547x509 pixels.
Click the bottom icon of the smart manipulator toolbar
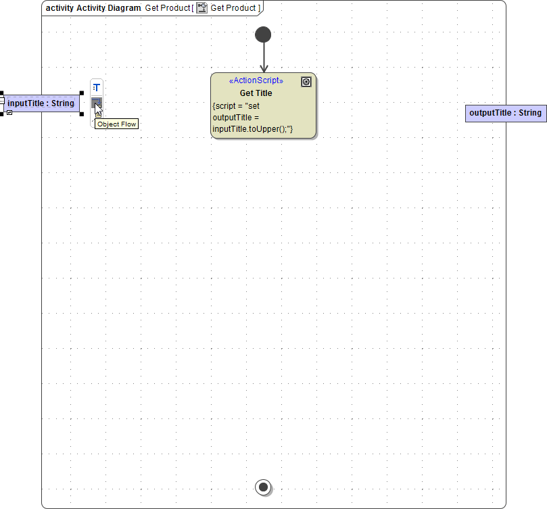coord(97,115)
